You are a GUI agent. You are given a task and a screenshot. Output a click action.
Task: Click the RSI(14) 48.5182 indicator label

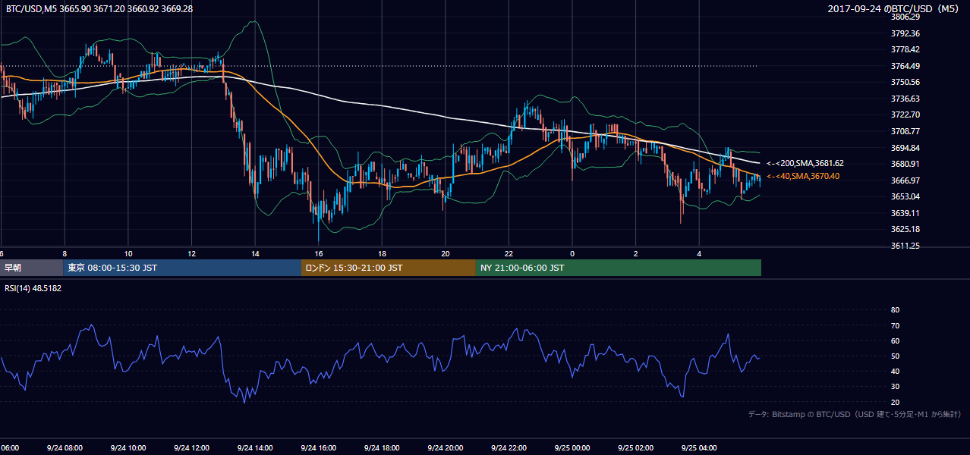click(33, 288)
